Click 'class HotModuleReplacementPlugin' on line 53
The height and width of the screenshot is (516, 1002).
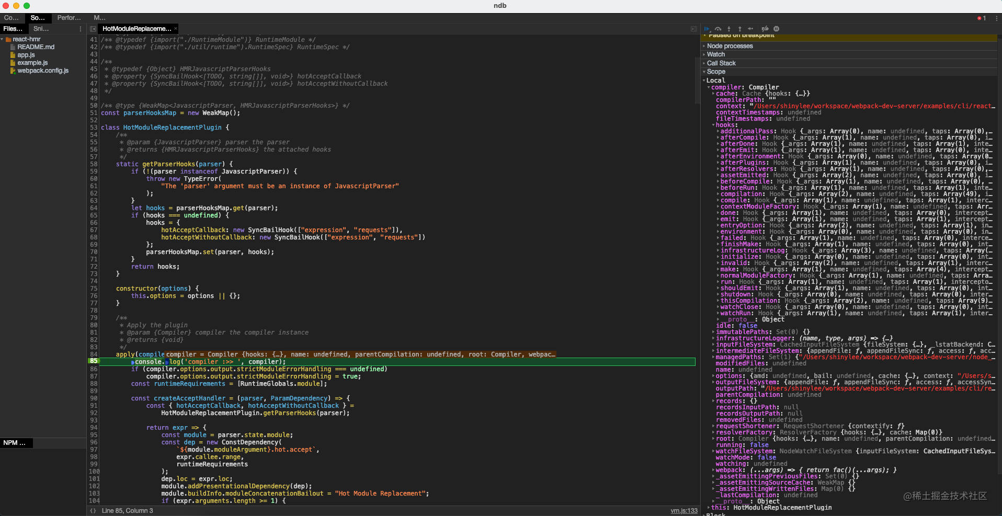click(x=161, y=128)
